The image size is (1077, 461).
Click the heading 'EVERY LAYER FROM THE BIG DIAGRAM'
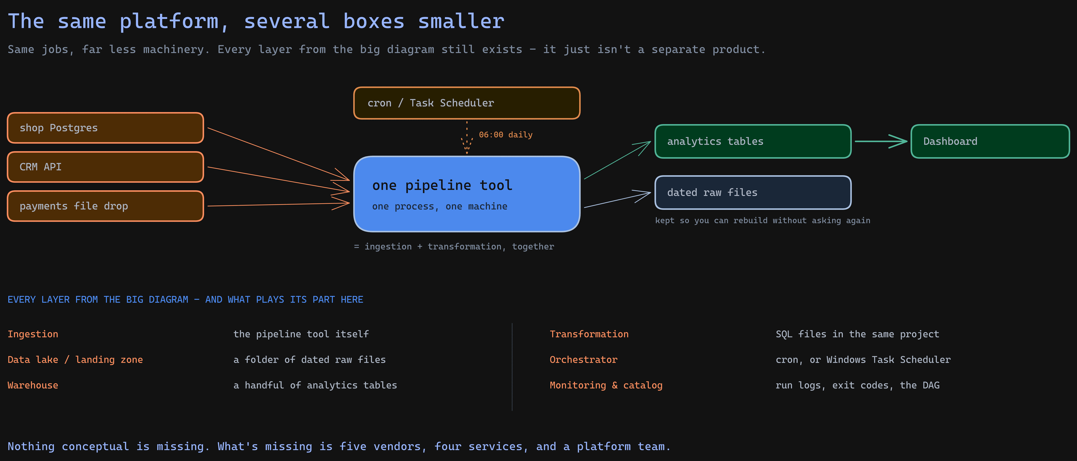185,299
